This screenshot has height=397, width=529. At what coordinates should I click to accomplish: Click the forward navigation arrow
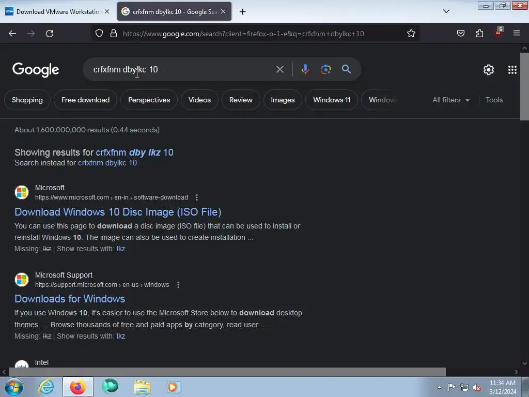click(31, 34)
